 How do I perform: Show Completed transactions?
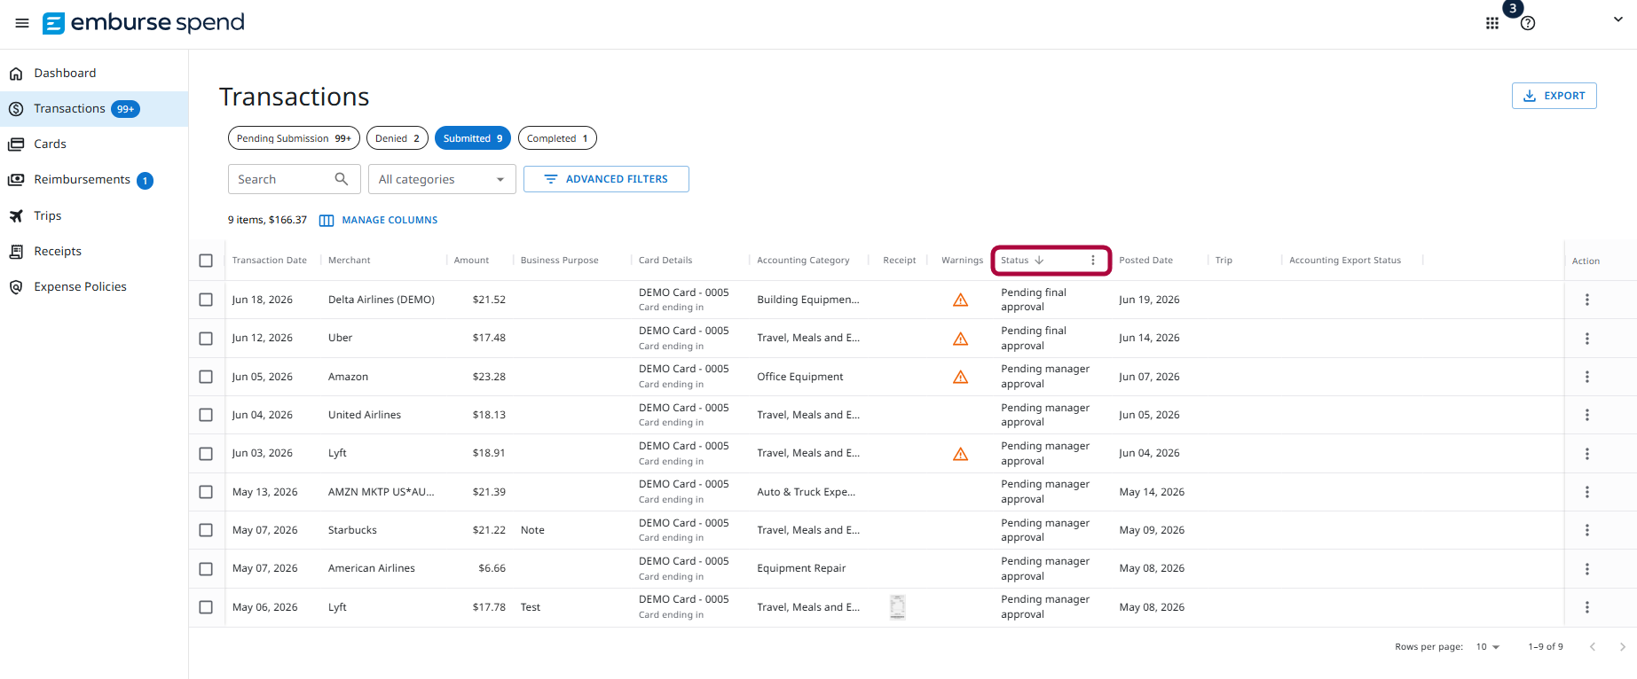557,138
